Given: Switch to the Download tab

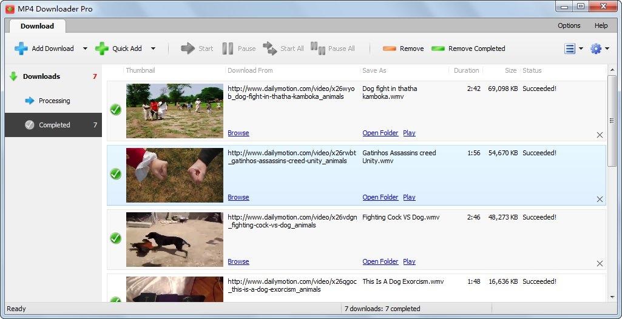Looking at the screenshot, I should pyautogui.click(x=37, y=26).
